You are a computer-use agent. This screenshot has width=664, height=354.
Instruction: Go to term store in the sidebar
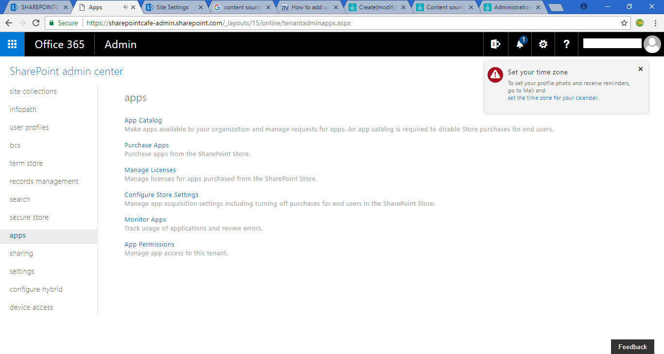tap(26, 163)
